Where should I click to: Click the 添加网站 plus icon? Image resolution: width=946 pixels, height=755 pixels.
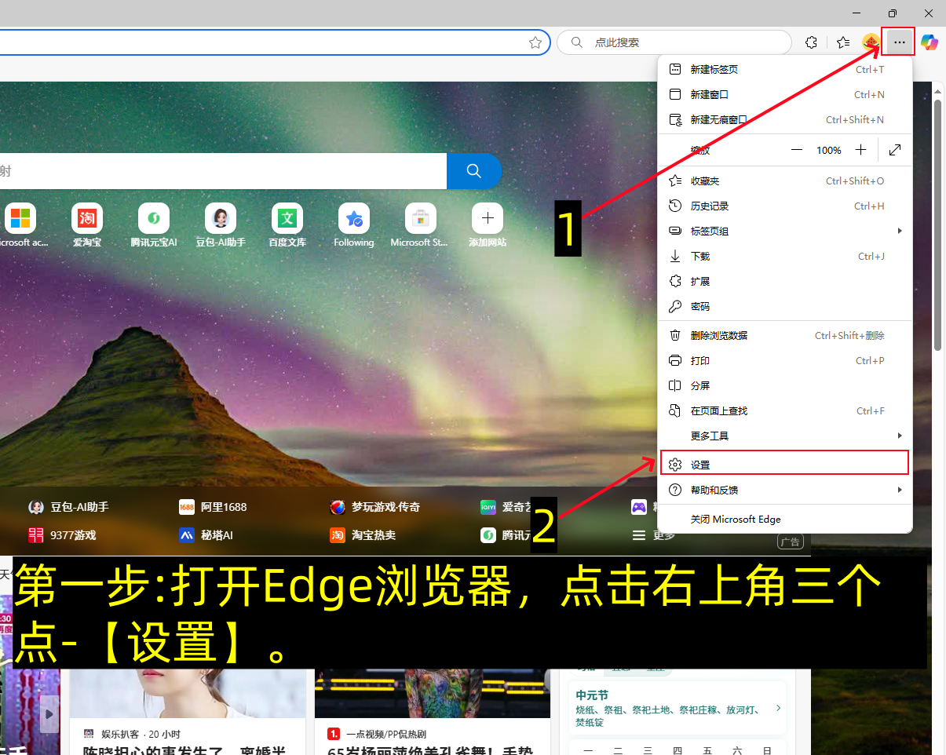point(487,219)
